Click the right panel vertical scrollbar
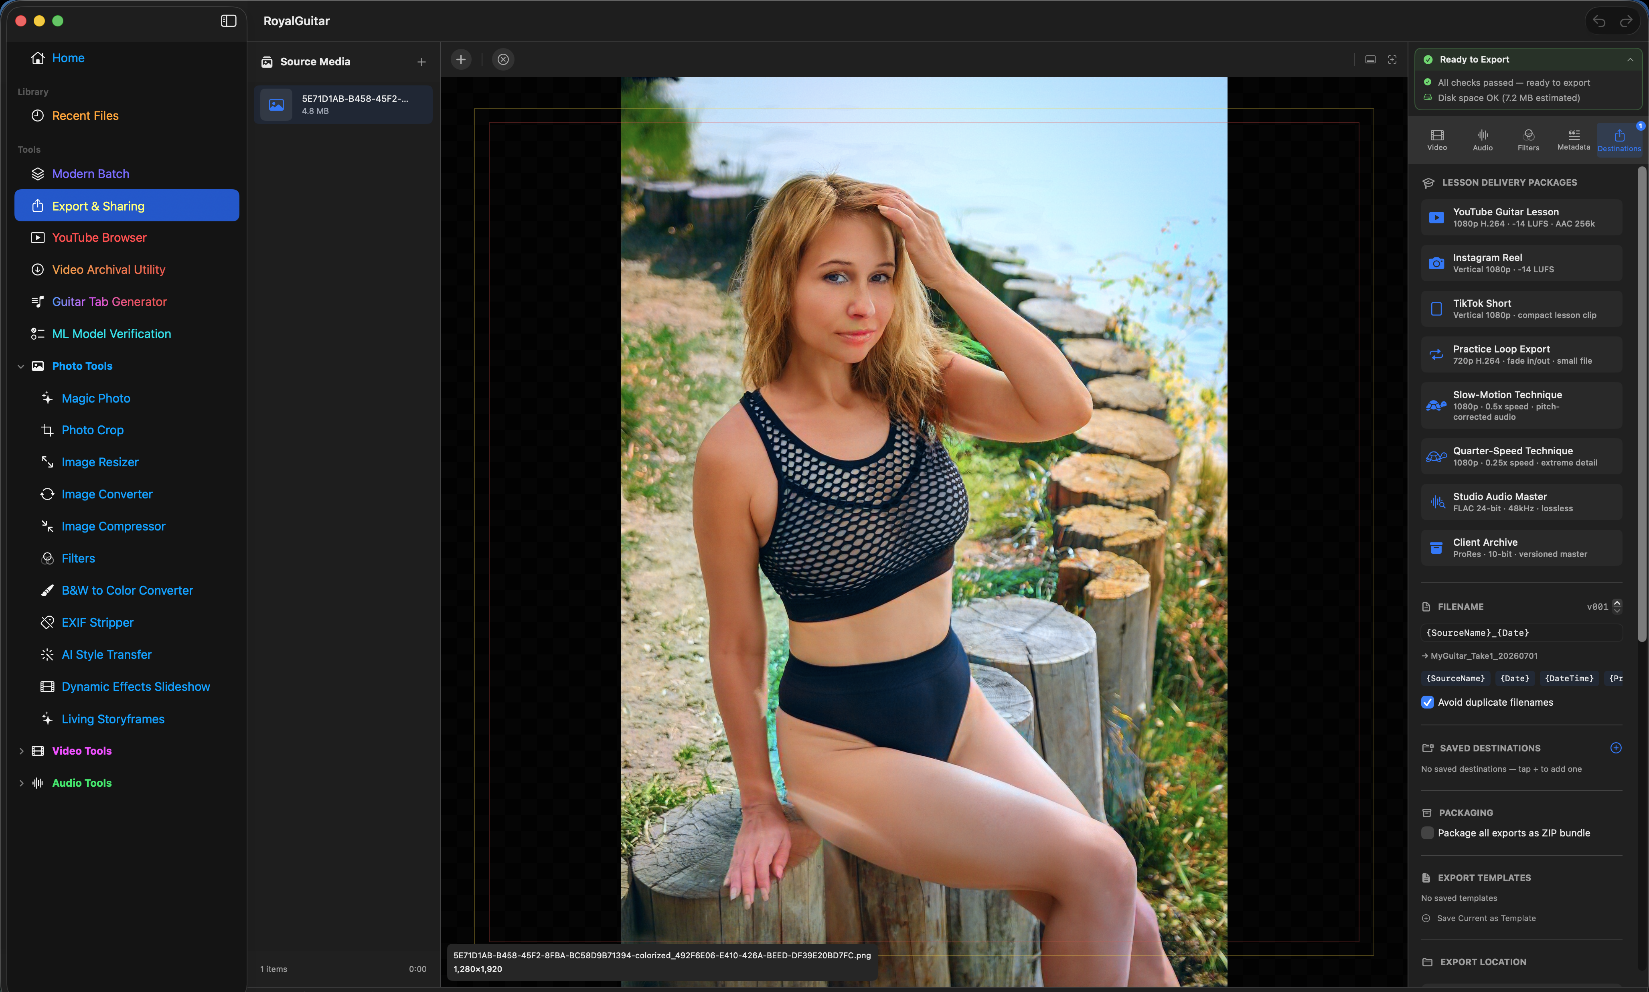Viewport: 1649px width, 992px height. (1642, 405)
